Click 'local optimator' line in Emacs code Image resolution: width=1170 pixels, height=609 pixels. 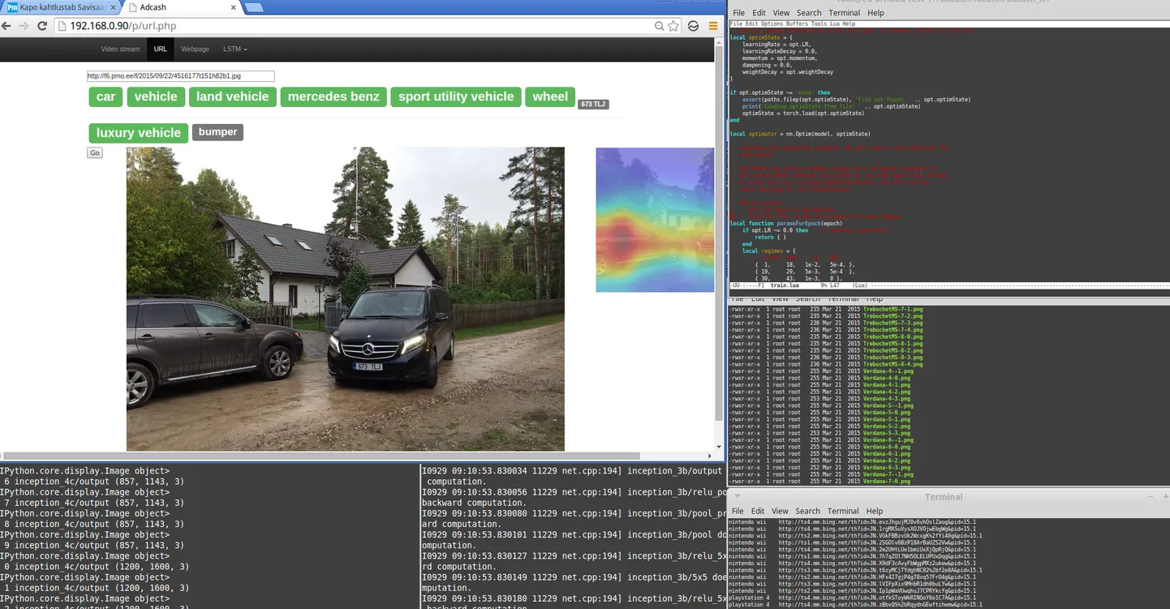pyautogui.click(x=799, y=134)
